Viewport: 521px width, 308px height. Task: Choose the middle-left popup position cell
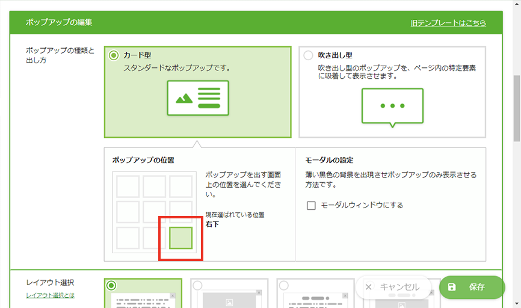click(x=128, y=212)
